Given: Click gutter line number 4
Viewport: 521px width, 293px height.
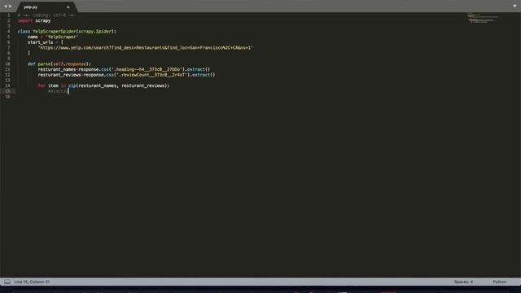Looking at the screenshot, I should coord(9,32).
